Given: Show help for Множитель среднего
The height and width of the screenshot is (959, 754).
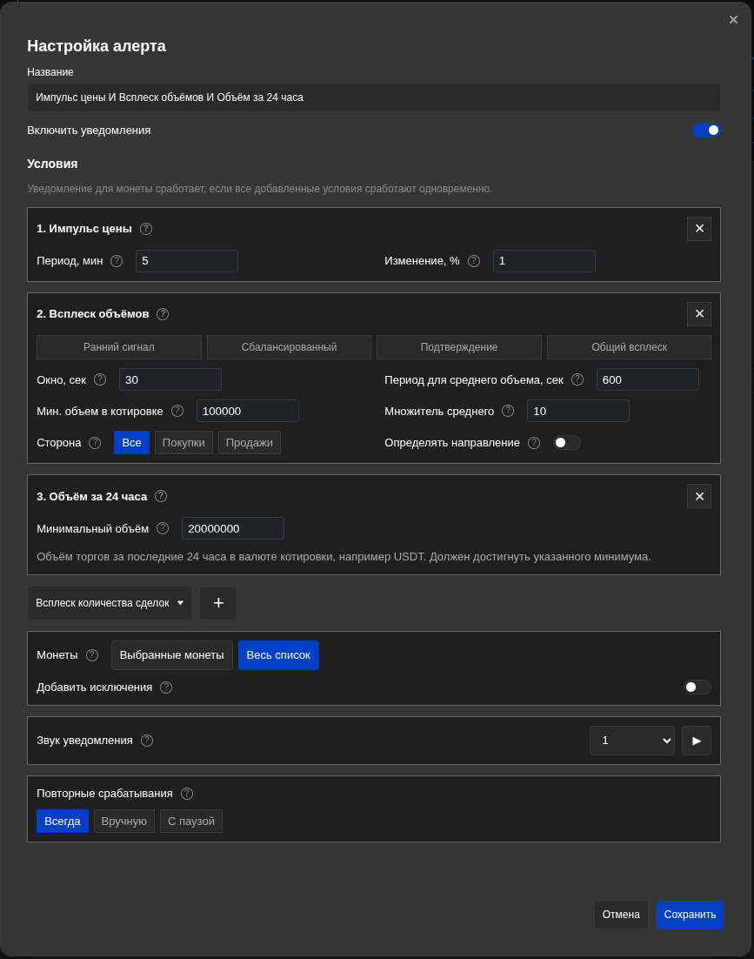Looking at the screenshot, I should (x=508, y=411).
